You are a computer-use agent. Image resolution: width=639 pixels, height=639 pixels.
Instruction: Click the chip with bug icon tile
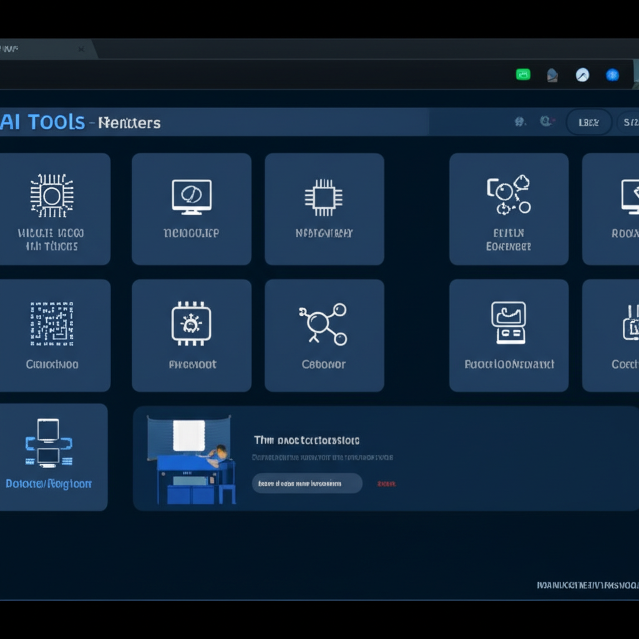point(192,335)
